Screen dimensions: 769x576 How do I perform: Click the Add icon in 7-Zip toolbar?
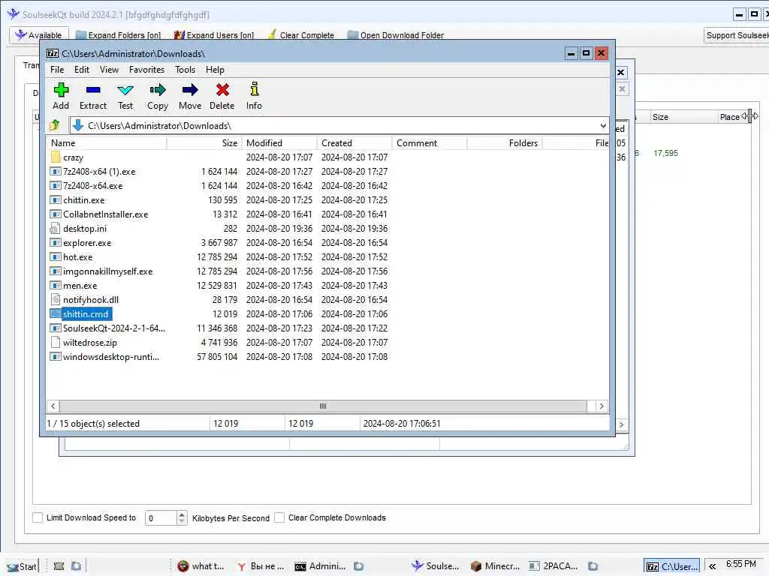point(61,90)
